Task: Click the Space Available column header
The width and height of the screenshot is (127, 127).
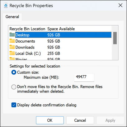Action: 61,29
